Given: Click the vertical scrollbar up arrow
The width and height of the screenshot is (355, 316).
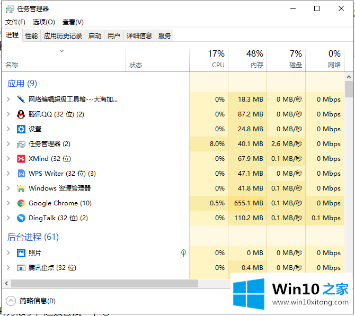Looking at the screenshot, I should (349, 77).
